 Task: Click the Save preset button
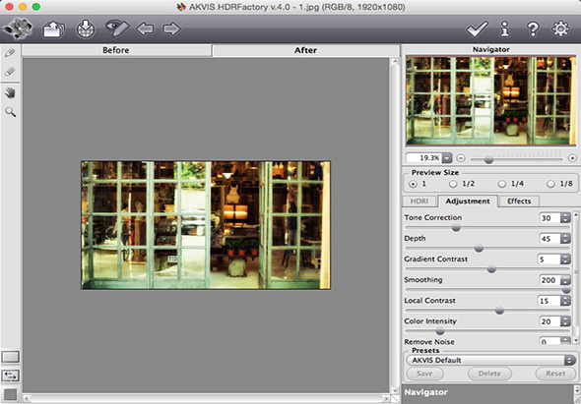(424, 374)
